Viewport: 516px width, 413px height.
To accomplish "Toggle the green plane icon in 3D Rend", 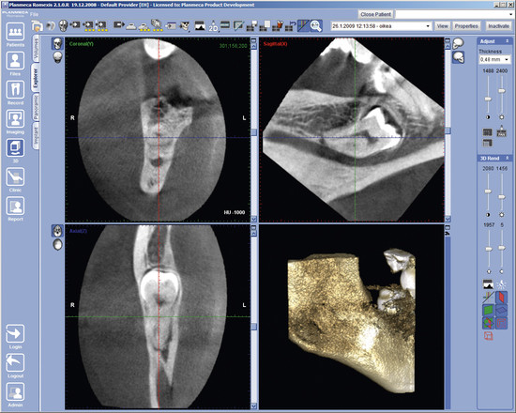I will (x=489, y=310).
